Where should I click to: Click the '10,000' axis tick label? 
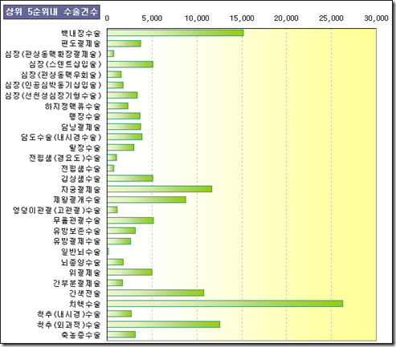[197, 18]
